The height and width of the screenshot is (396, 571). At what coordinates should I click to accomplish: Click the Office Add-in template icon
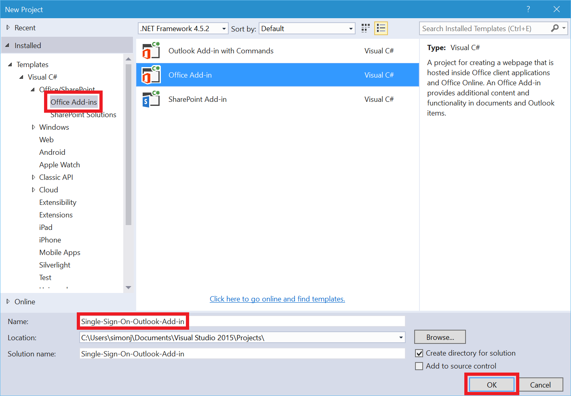[x=151, y=75]
